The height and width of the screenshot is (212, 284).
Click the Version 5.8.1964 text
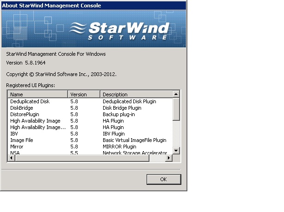[x=26, y=63]
